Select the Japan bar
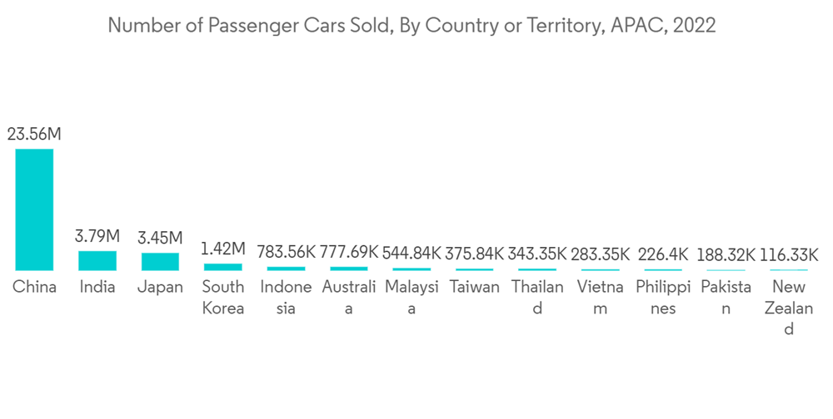The height and width of the screenshot is (419, 833). (160, 261)
